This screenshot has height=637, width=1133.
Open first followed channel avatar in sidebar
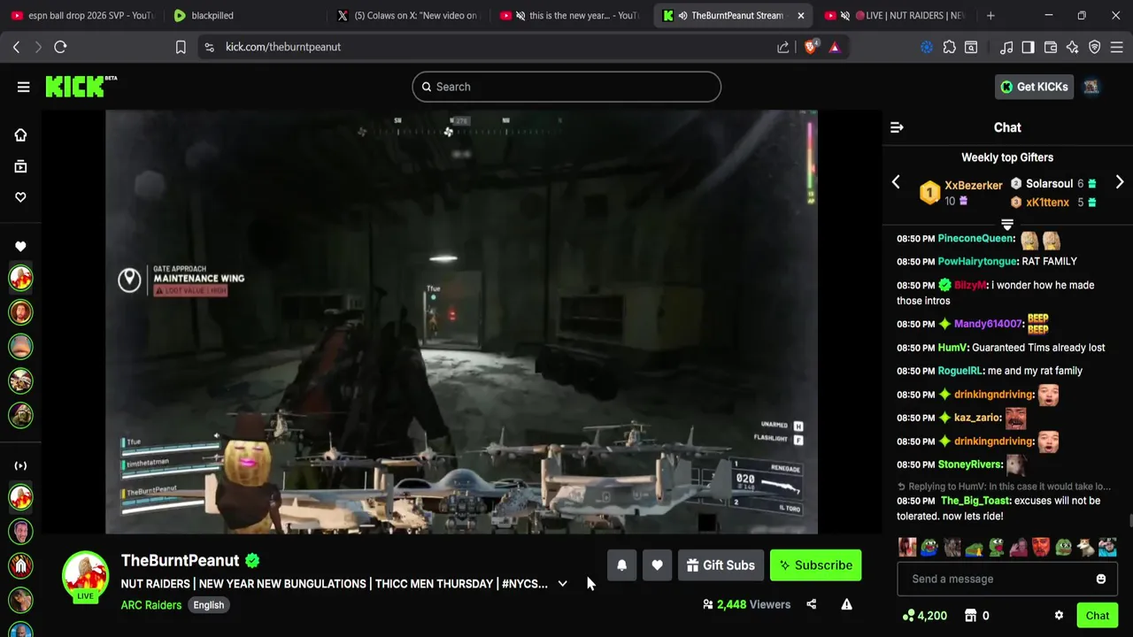pos(20,278)
